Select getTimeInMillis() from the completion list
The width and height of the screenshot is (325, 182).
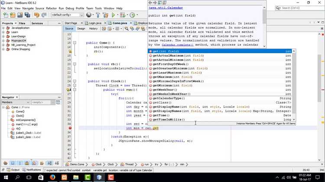point(169,119)
